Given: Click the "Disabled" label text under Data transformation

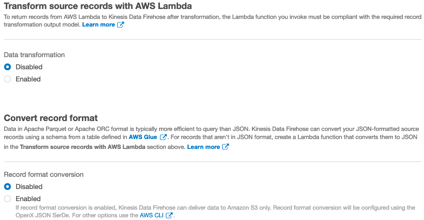Looking at the screenshot, I should pos(29,67).
